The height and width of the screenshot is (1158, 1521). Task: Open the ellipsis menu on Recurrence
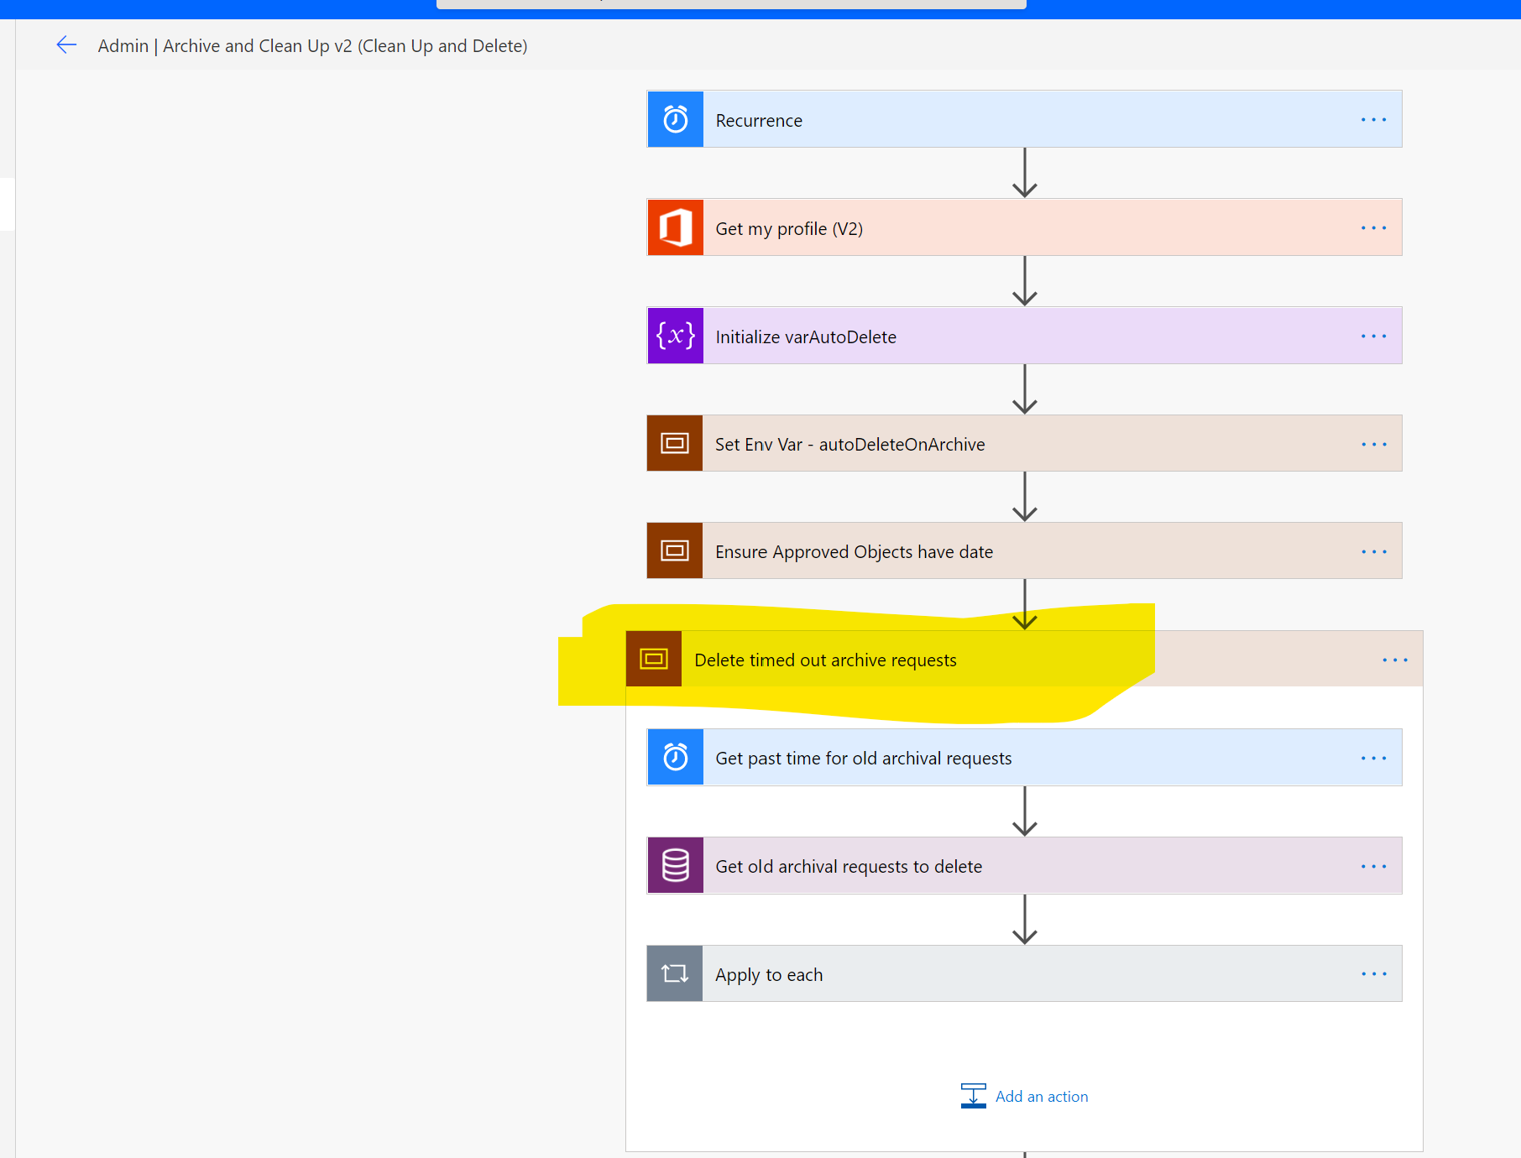tap(1373, 119)
